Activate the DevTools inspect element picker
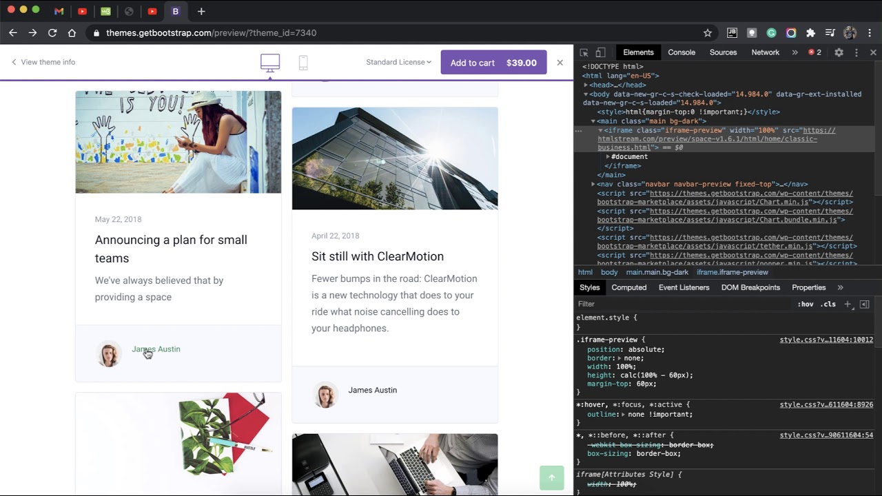The image size is (882, 496). pos(584,52)
